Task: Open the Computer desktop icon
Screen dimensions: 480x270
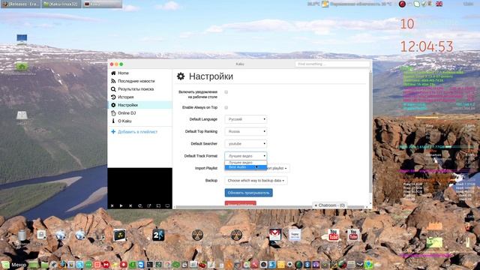Action: (x=22, y=39)
